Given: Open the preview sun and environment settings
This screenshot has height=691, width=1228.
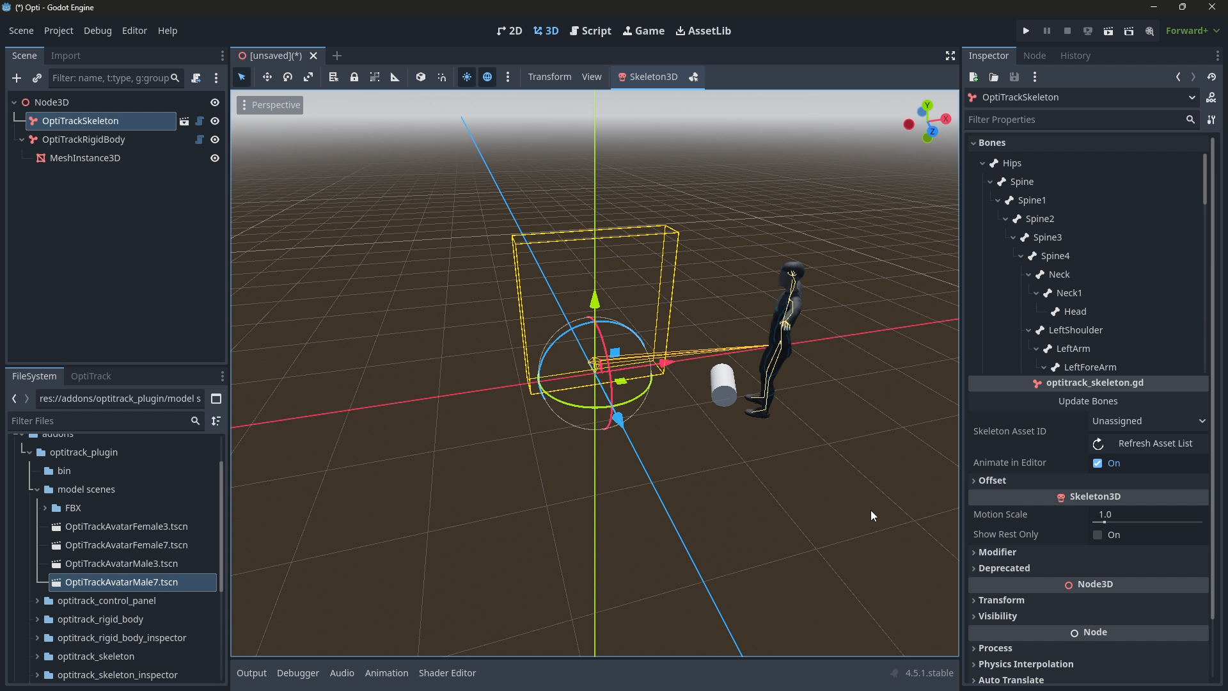Looking at the screenshot, I should 467,77.
